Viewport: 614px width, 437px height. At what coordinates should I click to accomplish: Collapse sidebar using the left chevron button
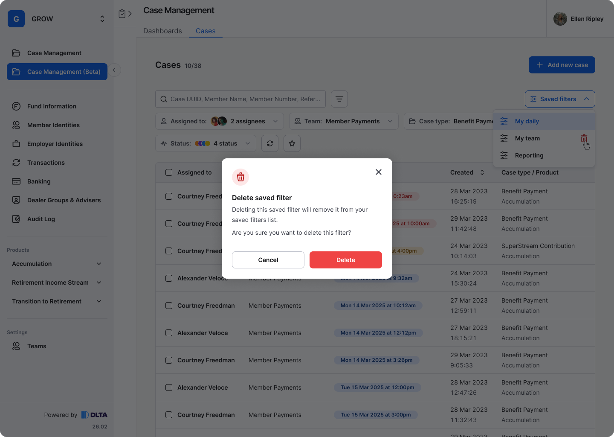pos(114,70)
